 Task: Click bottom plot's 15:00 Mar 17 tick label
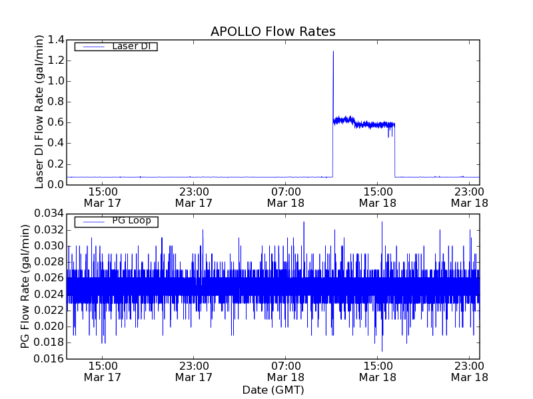pyautogui.click(x=101, y=371)
